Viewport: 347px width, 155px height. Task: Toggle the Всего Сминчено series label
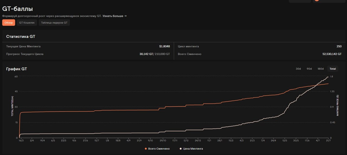pyautogui.click(x=159, y=149)
